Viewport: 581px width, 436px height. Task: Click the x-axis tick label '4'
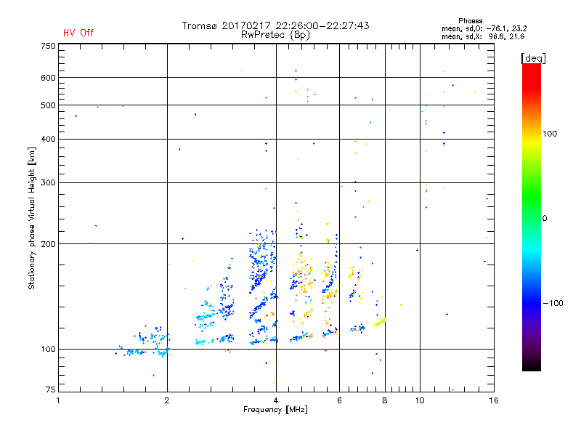point(276,400)
